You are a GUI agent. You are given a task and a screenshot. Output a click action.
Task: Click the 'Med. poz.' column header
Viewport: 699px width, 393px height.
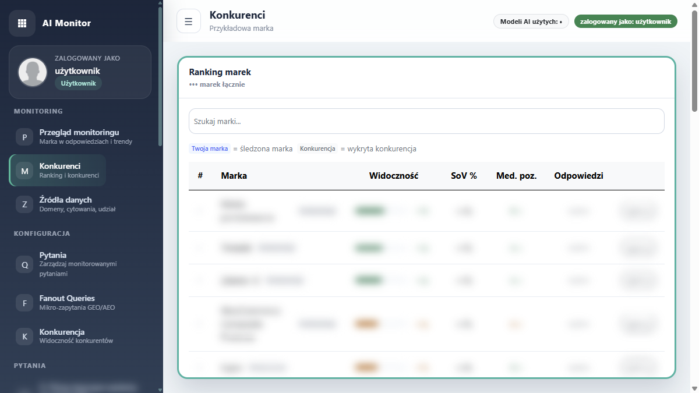click(517, 176)
